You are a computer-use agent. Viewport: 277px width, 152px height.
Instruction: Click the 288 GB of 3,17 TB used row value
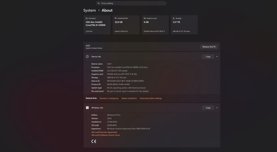[117, 78]
